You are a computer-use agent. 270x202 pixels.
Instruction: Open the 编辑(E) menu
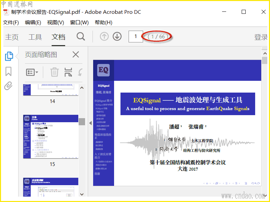click(x=33, y=23)
